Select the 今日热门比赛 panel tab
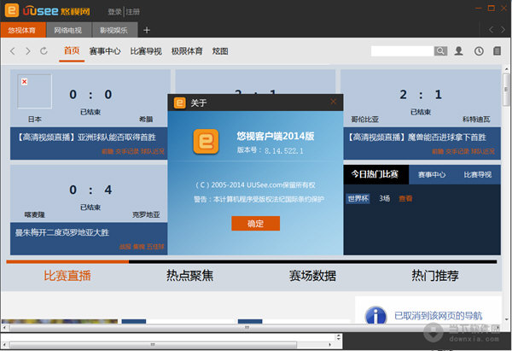The height and width of the screenshot is (351, 512). point(375,174)
